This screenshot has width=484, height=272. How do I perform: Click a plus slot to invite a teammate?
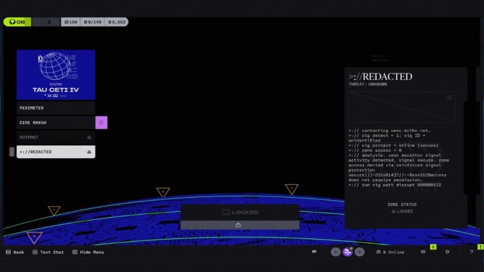[336, 252]
